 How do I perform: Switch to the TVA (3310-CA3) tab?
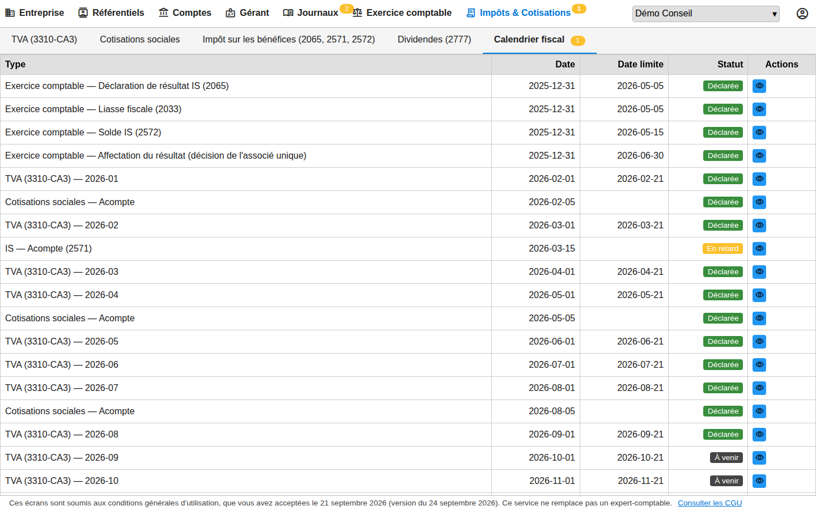pos(44,40)
